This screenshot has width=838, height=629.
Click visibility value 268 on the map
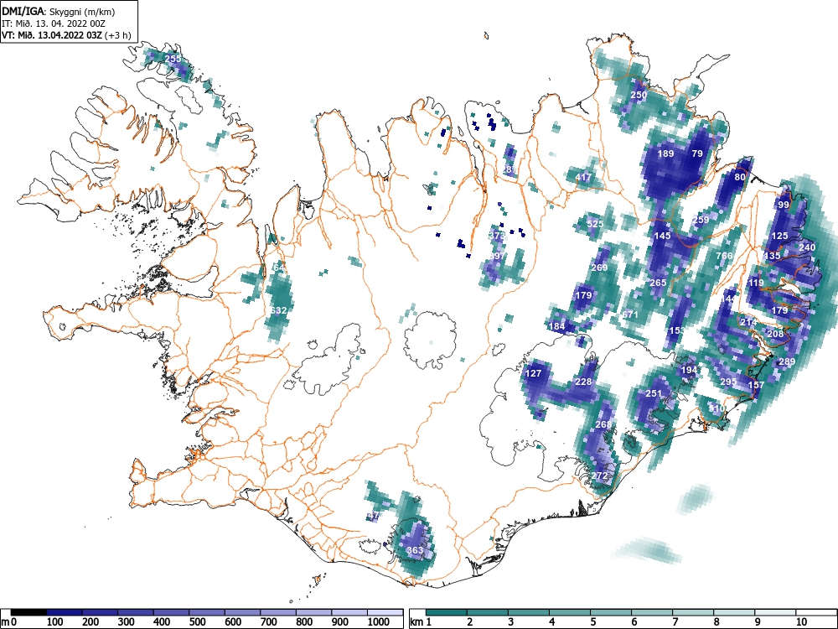tap(603, 424)
